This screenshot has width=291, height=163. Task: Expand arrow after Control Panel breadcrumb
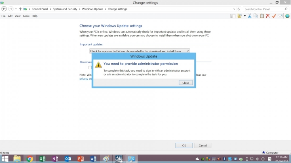[x=50, y=9]
